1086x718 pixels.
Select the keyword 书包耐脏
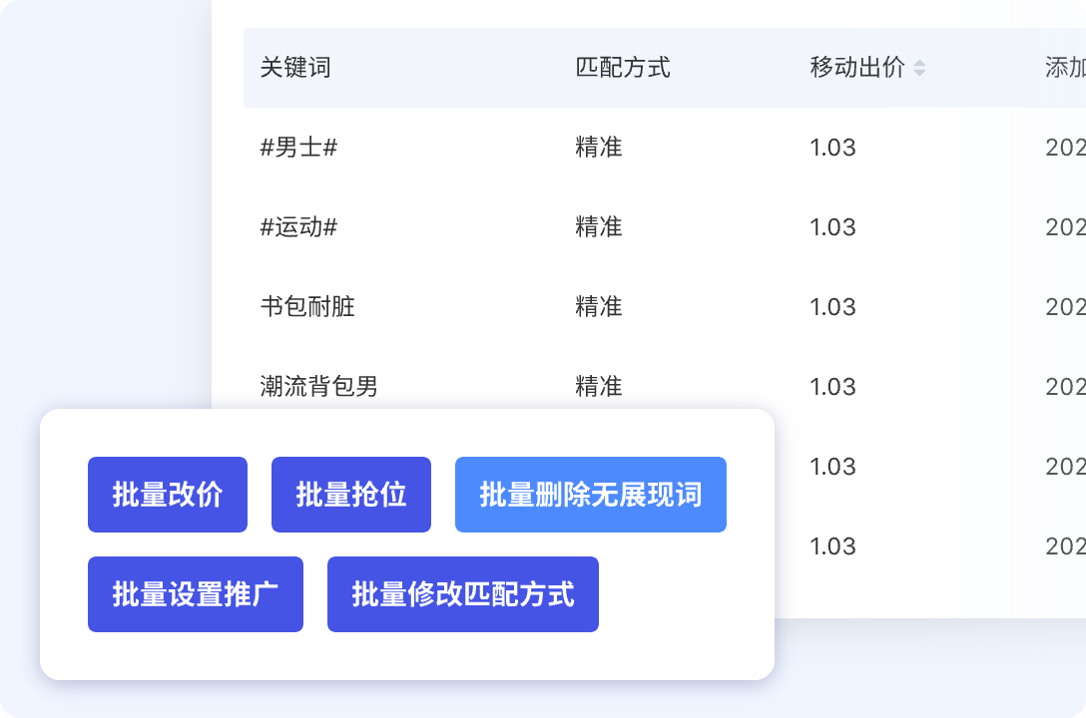pyautogui.click(x=296, y=306)
